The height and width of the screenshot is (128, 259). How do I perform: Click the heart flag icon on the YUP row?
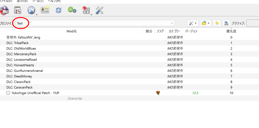pyautogui.click(x=158, y=93)
